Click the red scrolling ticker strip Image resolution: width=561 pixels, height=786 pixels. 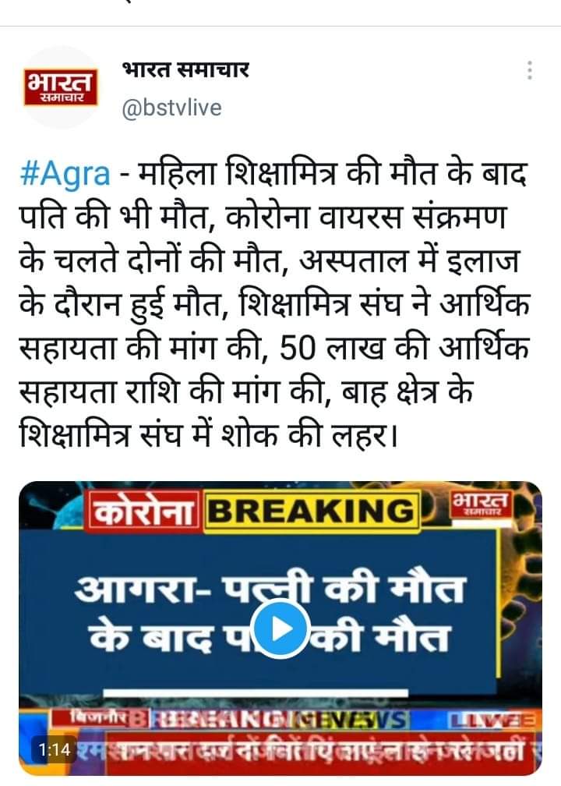tap(306, 750)
